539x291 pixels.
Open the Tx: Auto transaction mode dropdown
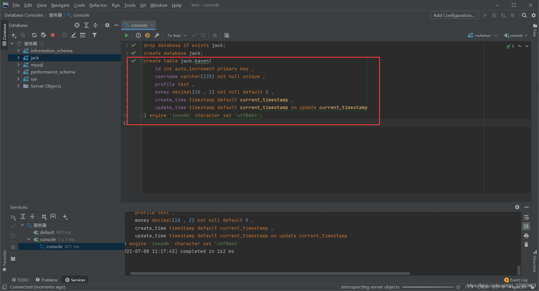click(x=177, y=35)
